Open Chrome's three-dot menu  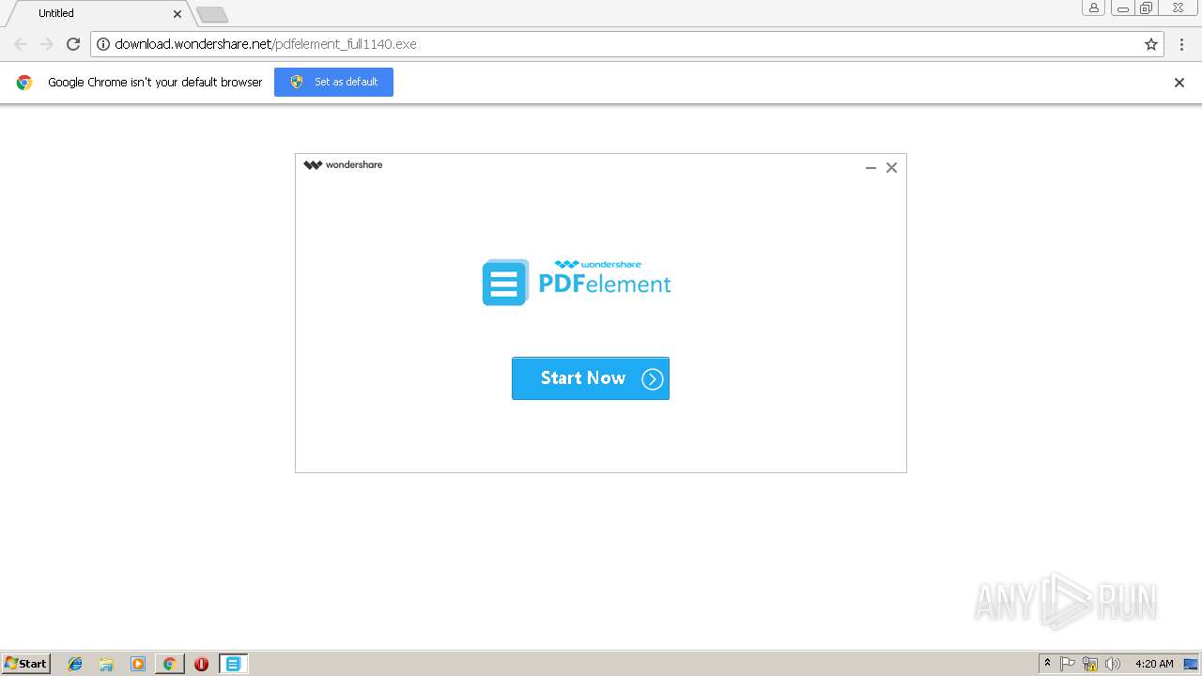coord(1182,44)
